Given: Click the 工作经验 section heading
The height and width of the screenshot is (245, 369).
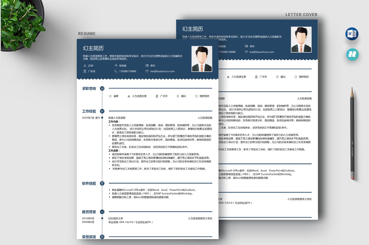Looking at the screenshot, I should pyautogui.click(x=89, y=111).
